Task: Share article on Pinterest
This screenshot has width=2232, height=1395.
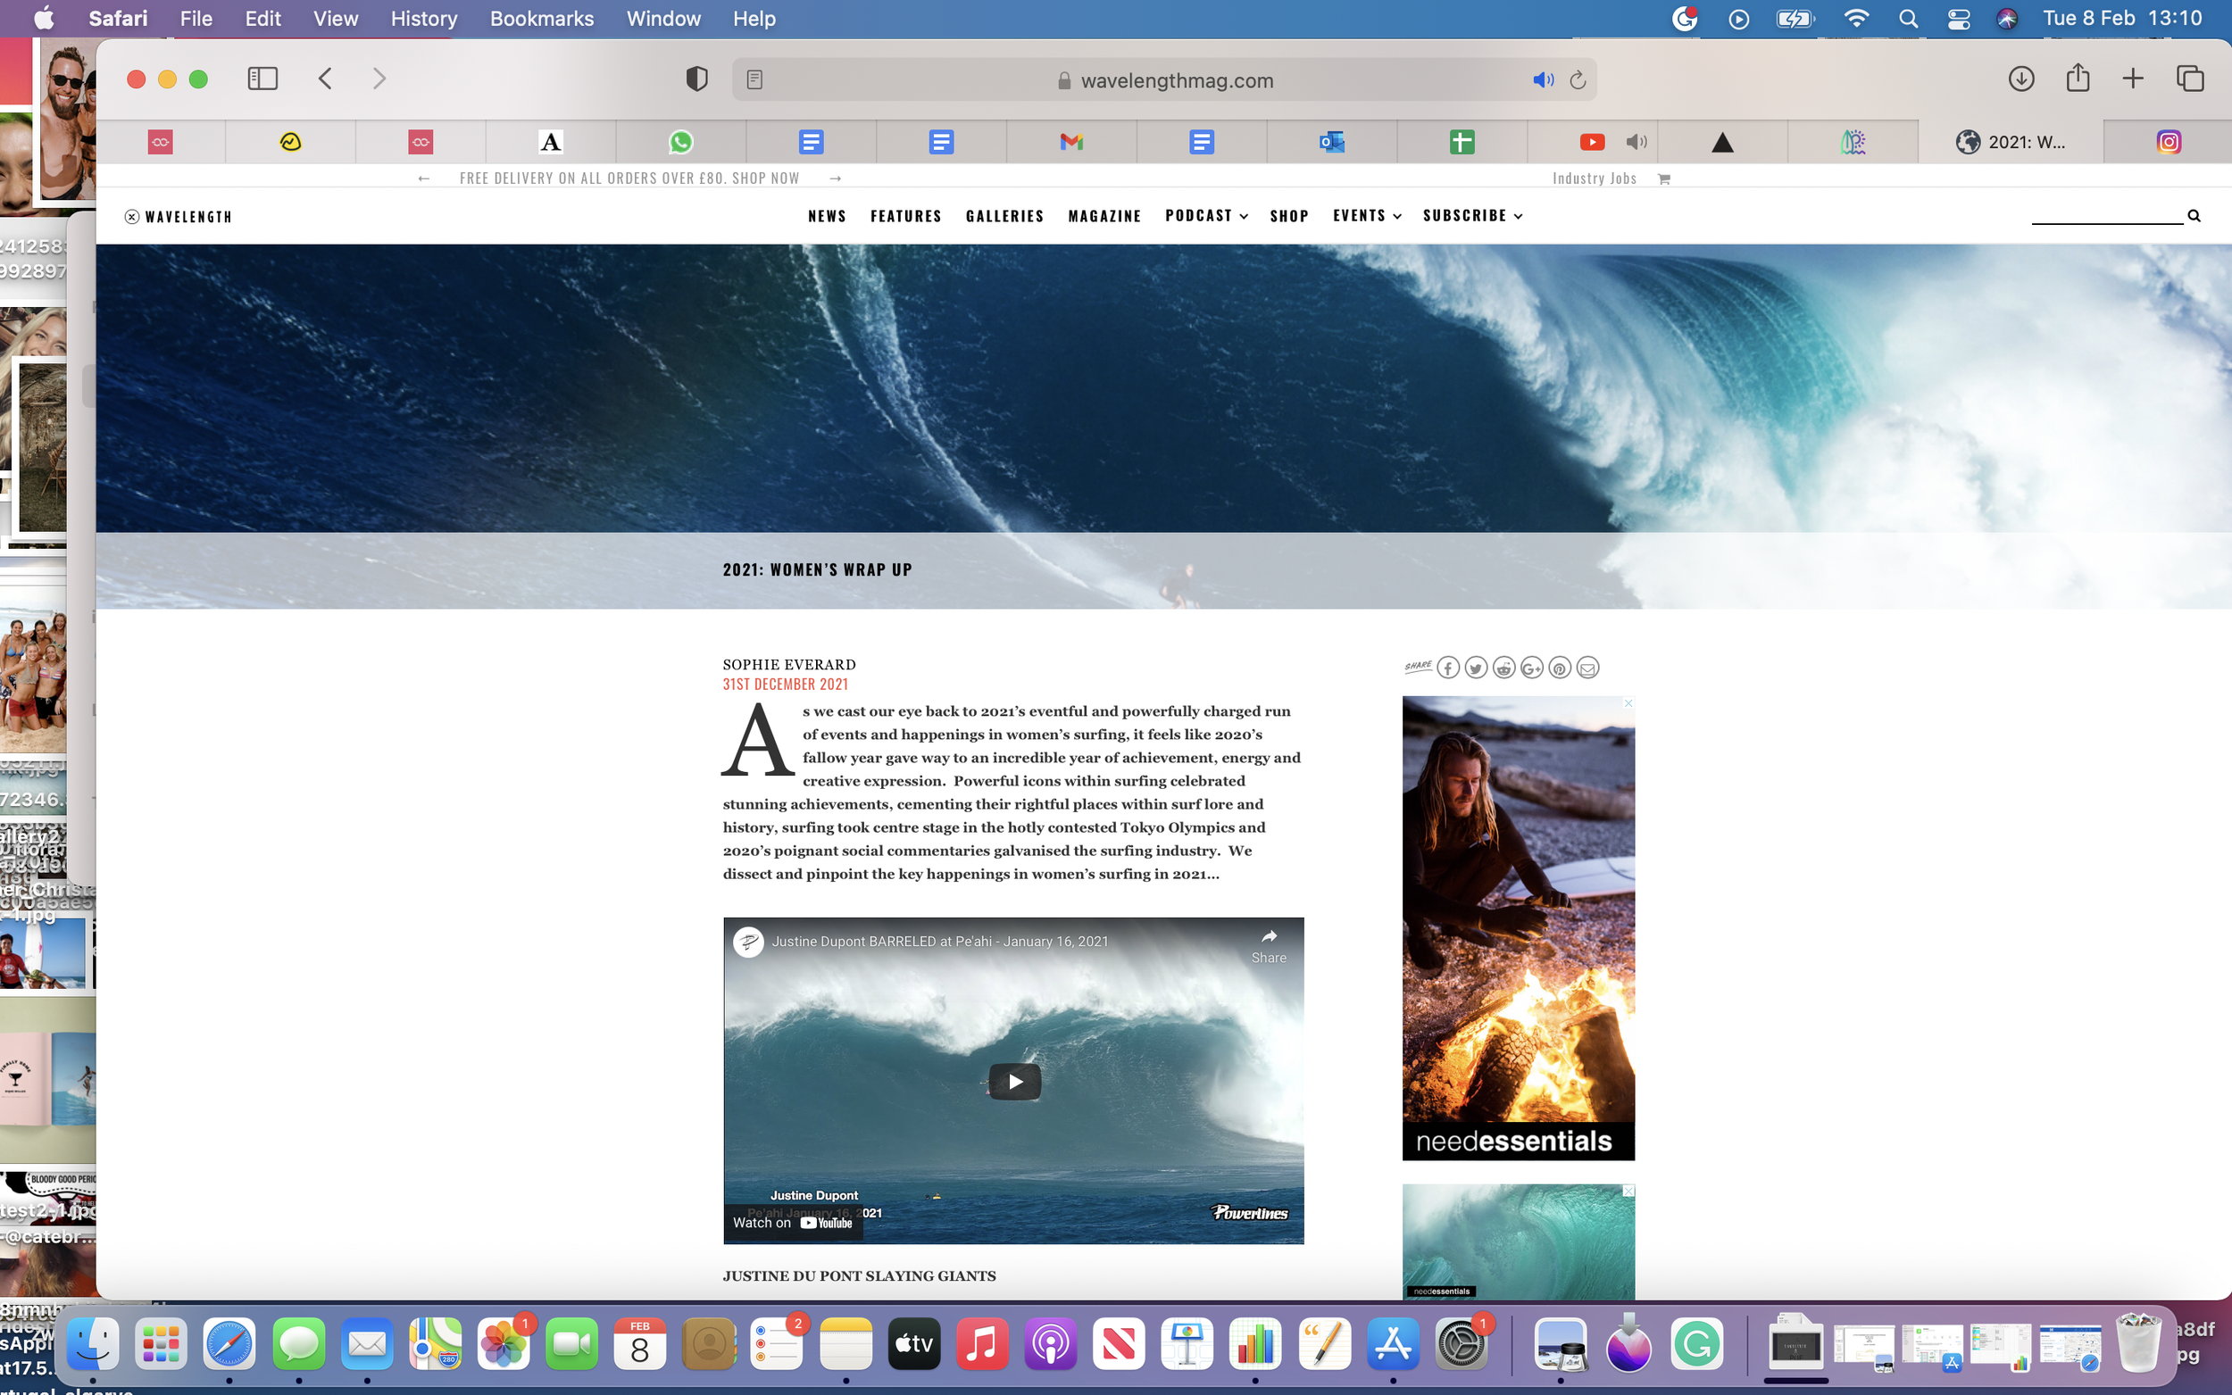Action: 1560,668
